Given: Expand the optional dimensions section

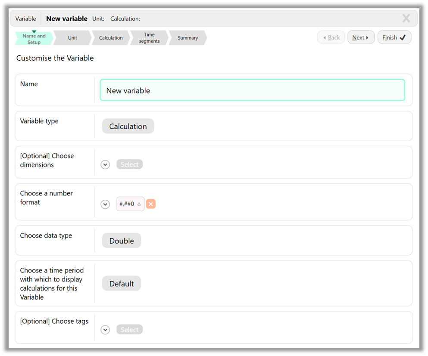Looking at the screenshot, I should click(105, 164).
